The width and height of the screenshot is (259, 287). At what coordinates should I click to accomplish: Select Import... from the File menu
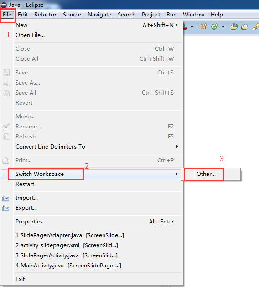98,198
